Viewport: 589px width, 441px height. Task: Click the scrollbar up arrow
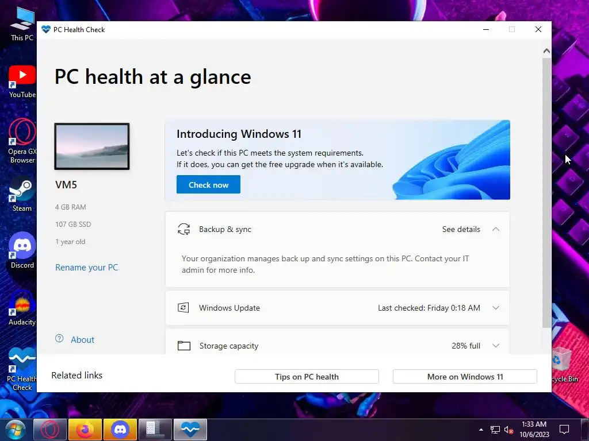pyautogui.click(x=546, y=51)
